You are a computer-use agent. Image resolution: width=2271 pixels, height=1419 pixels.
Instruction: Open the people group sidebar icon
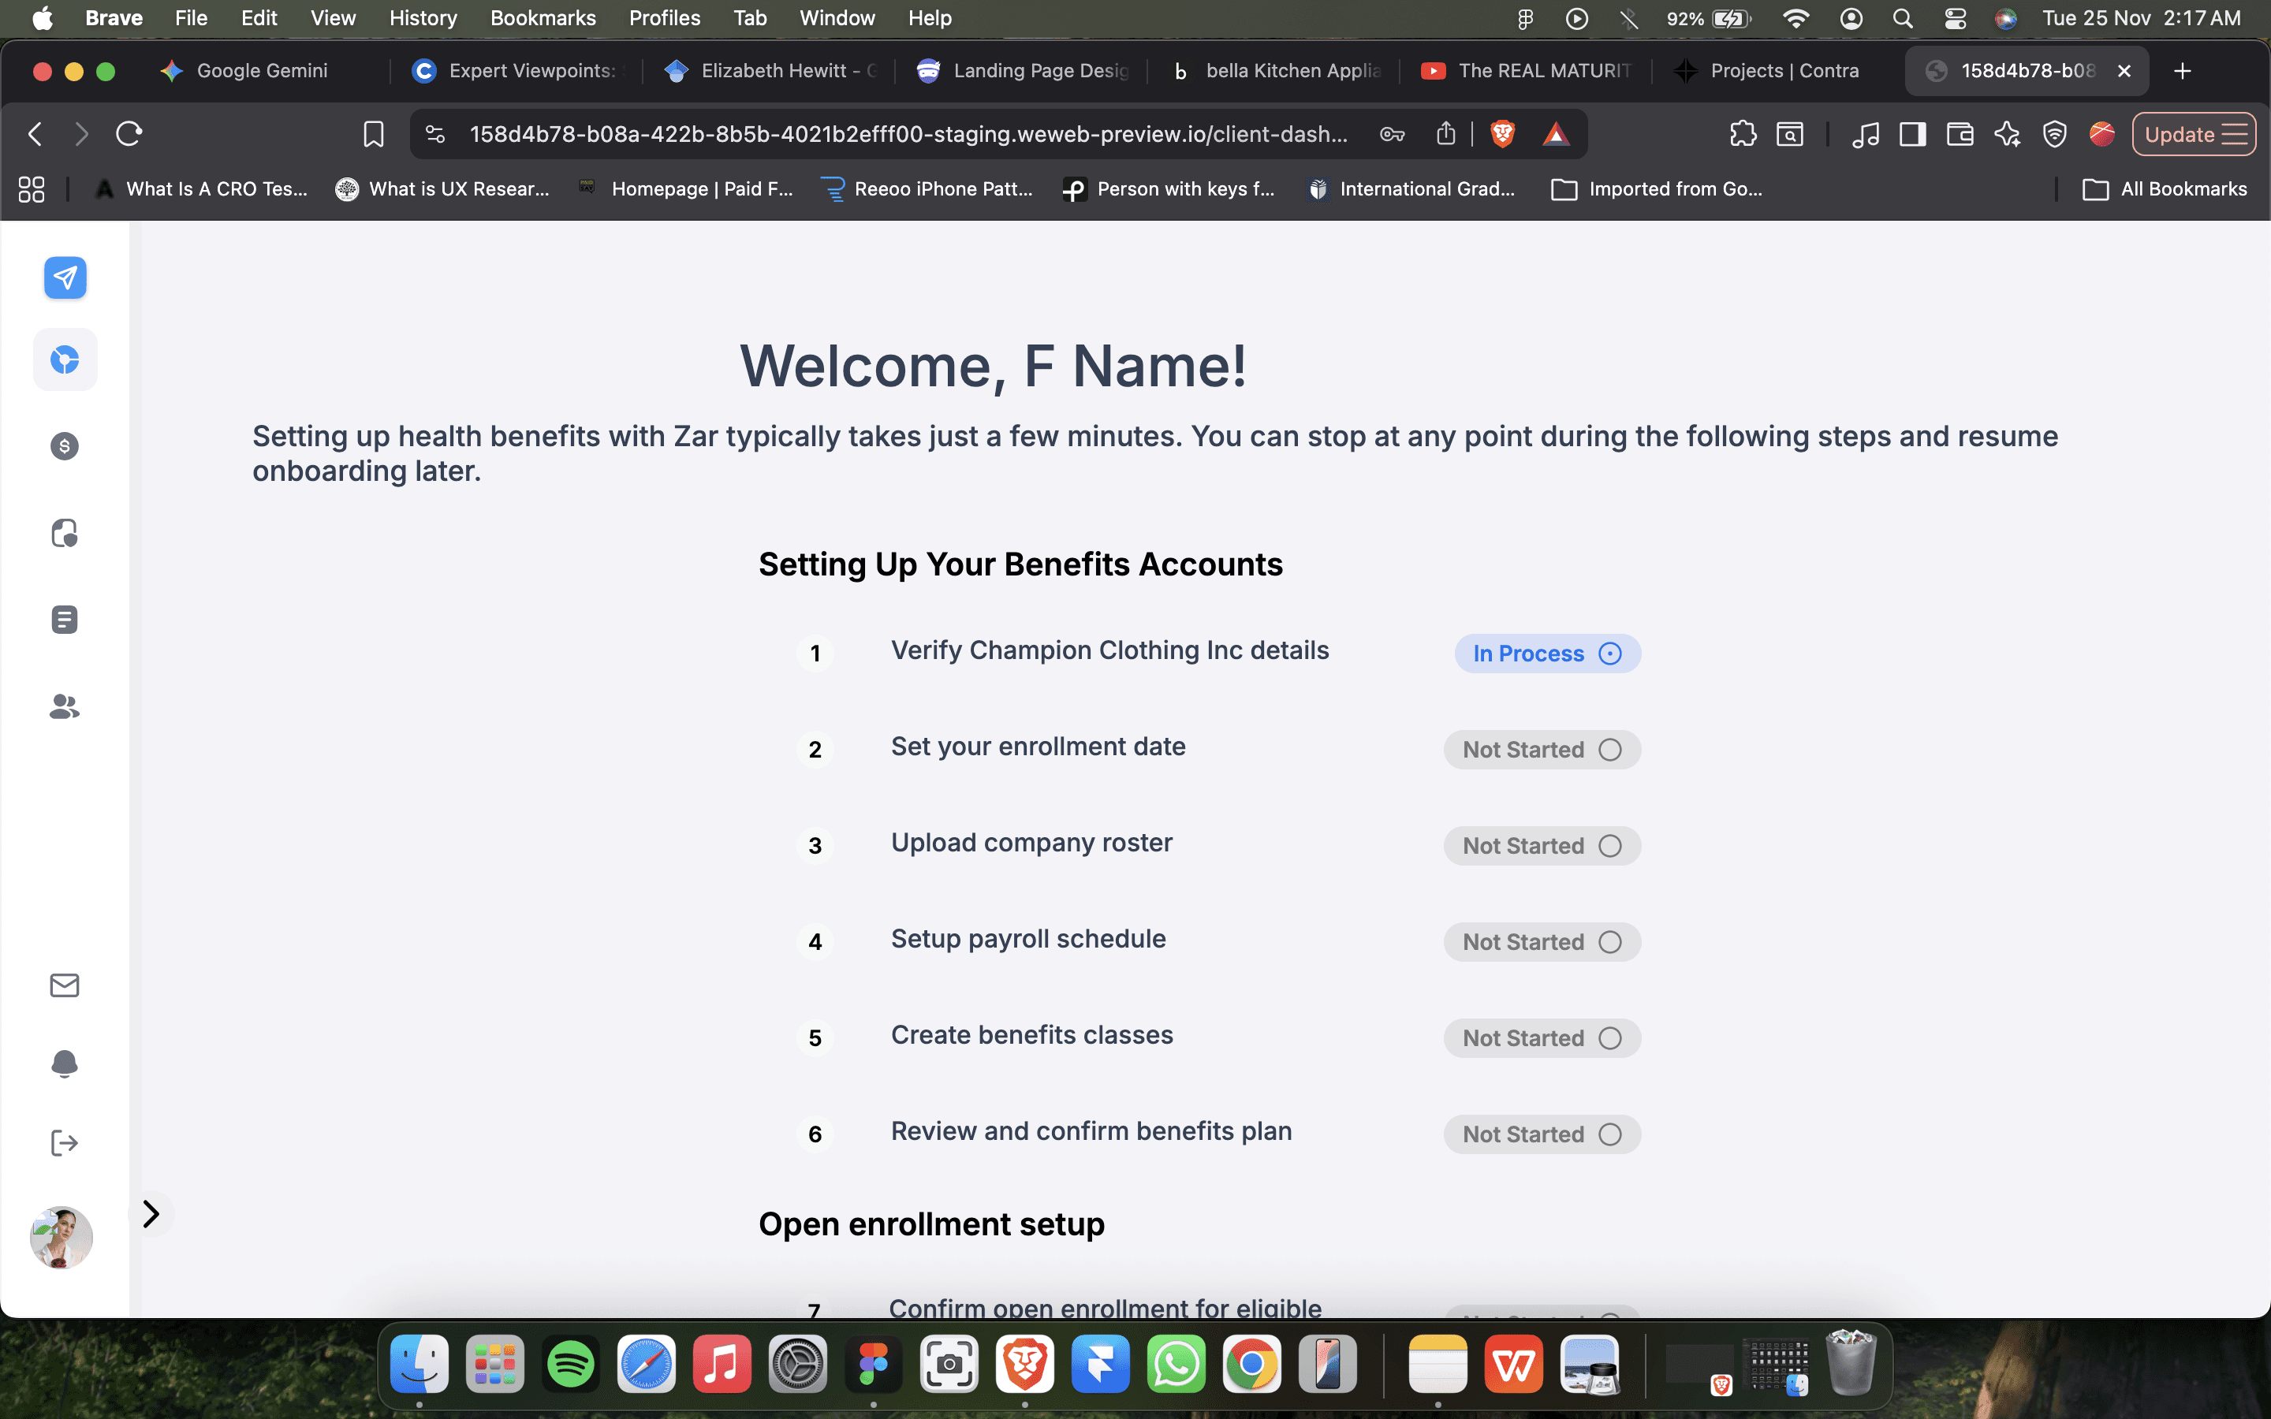tap(65, 706)
